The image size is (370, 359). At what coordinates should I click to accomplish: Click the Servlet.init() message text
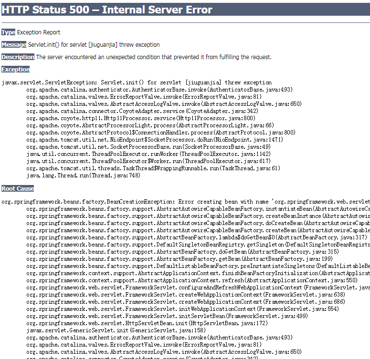pyautogui.click(x=94, y=44)
